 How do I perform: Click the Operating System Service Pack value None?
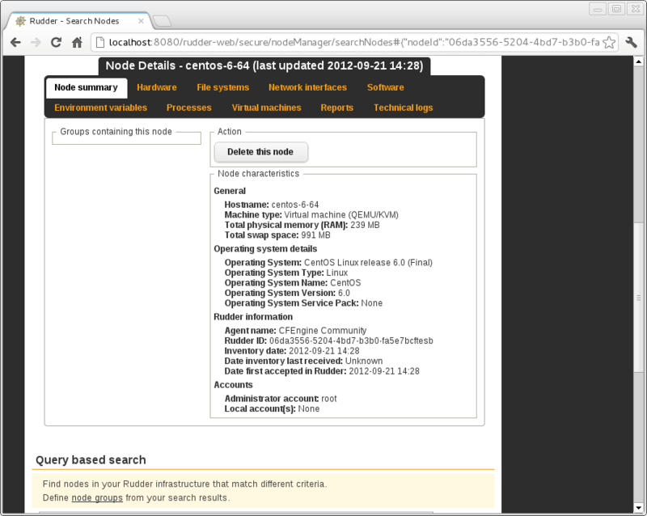372,303
